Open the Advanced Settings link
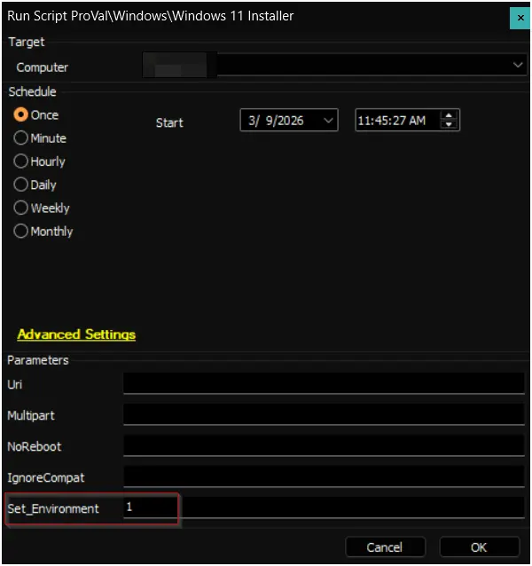The width and height of the screenshot is (532, 566). tap(76, 334)
